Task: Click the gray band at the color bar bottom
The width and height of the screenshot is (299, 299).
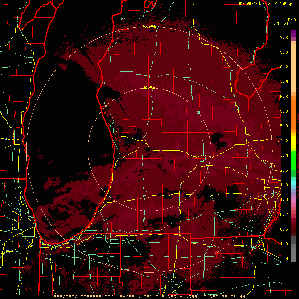Action: 293,249
